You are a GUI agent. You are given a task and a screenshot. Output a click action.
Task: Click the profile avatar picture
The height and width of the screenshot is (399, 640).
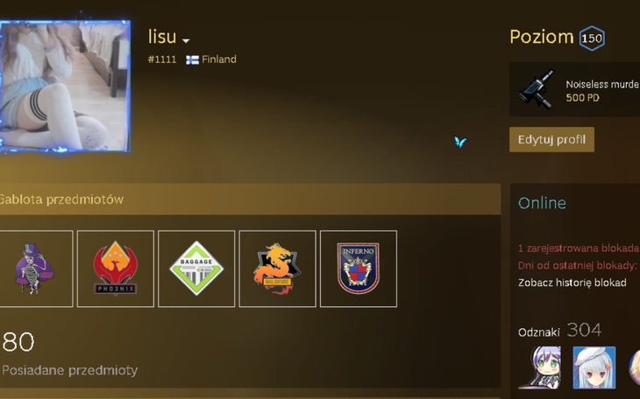coord(65,86)
